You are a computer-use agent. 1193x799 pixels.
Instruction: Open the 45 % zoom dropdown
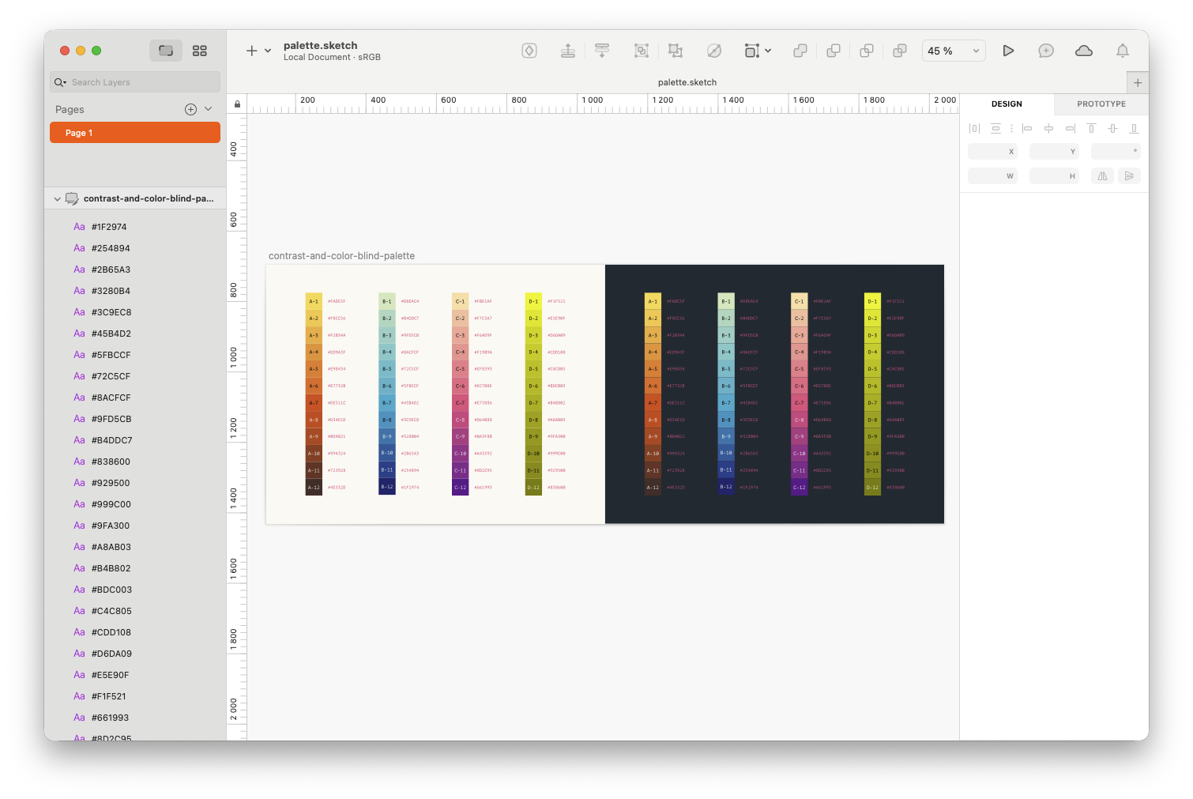point(954,51)
